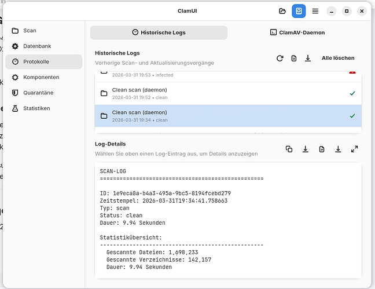Click the open folder icon in header bar

pos(282,11)
